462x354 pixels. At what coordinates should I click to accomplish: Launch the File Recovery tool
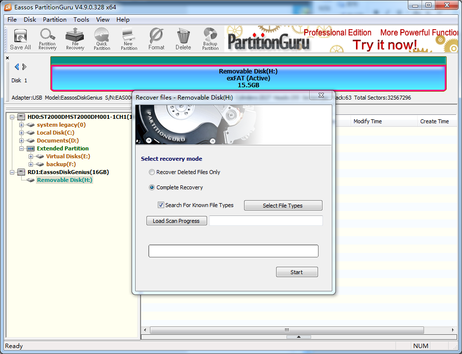(x=75, y=39)
